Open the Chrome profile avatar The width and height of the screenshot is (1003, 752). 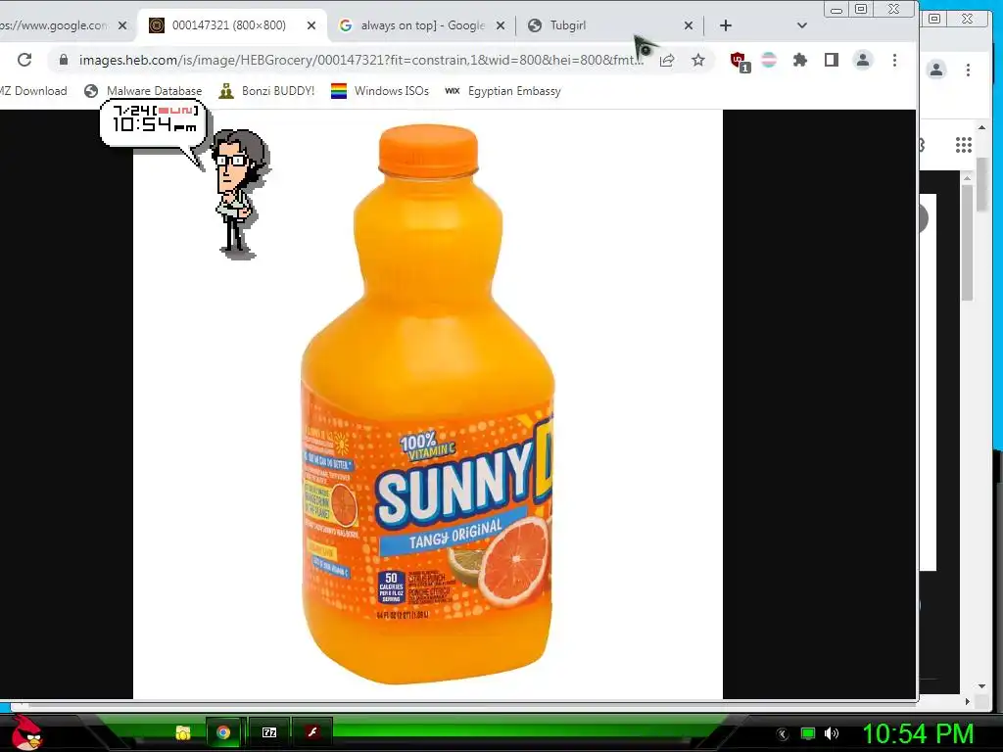[x=862, y=60]
